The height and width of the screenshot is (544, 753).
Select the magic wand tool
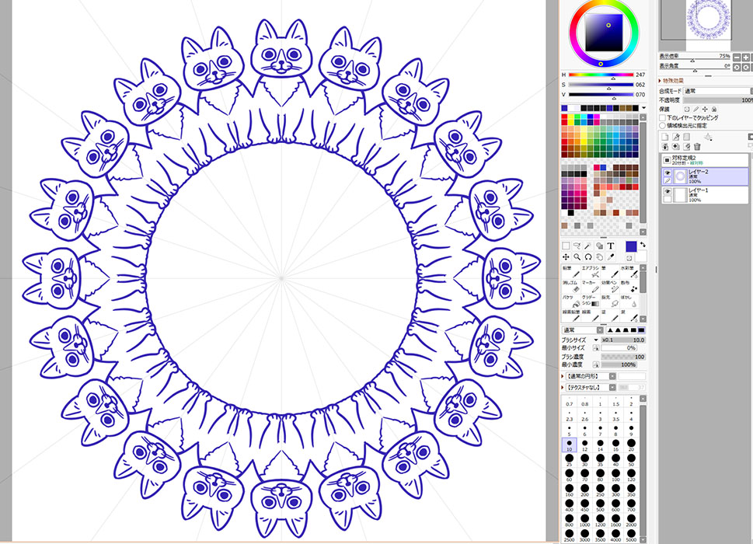[587, 246]
